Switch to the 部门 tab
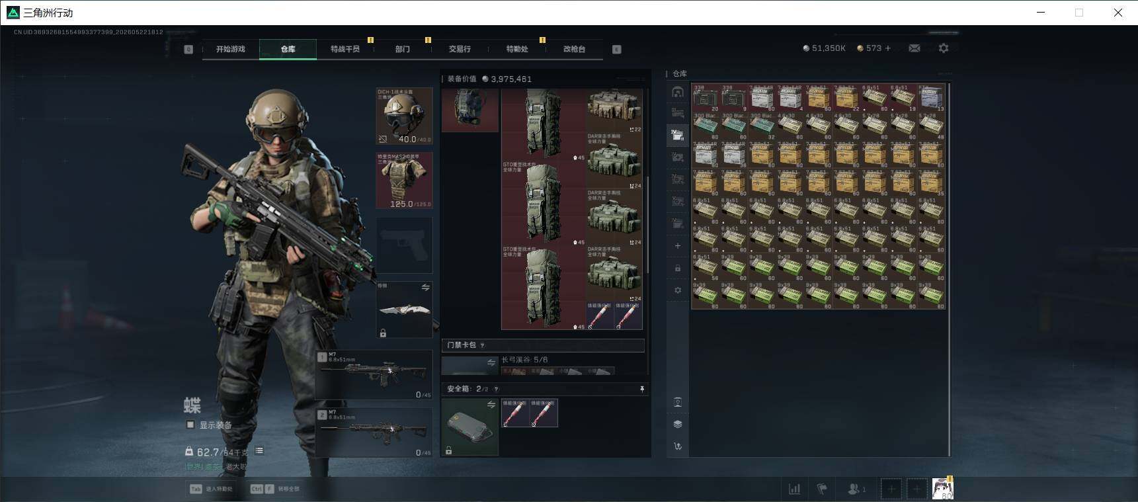The image size is (1138, 502). click(x=403, y=49)
